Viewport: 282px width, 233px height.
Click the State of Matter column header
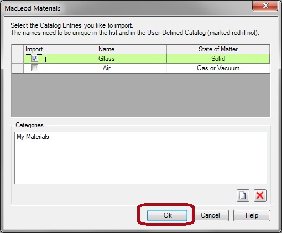218,49
